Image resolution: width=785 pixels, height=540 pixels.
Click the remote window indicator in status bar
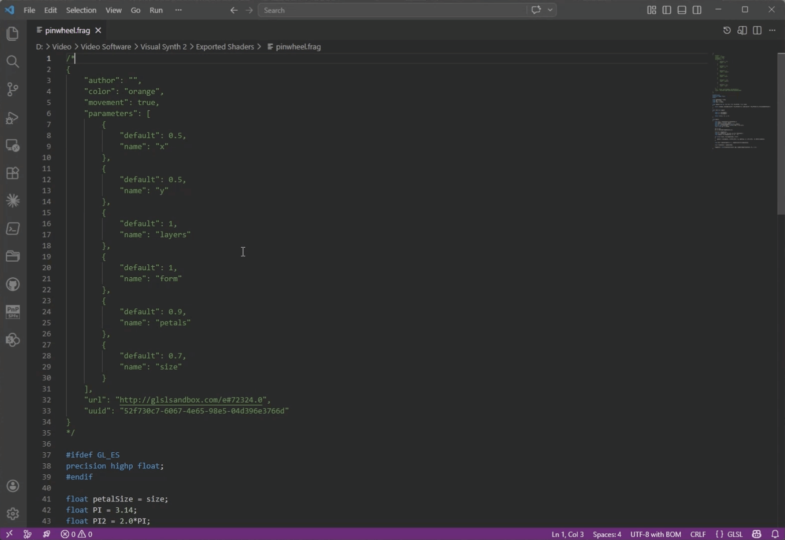click(x=9, y=534)
